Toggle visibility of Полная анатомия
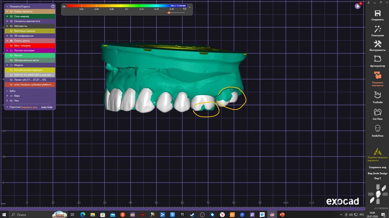The width and height of the screenshot is (389, 218). 11,51
